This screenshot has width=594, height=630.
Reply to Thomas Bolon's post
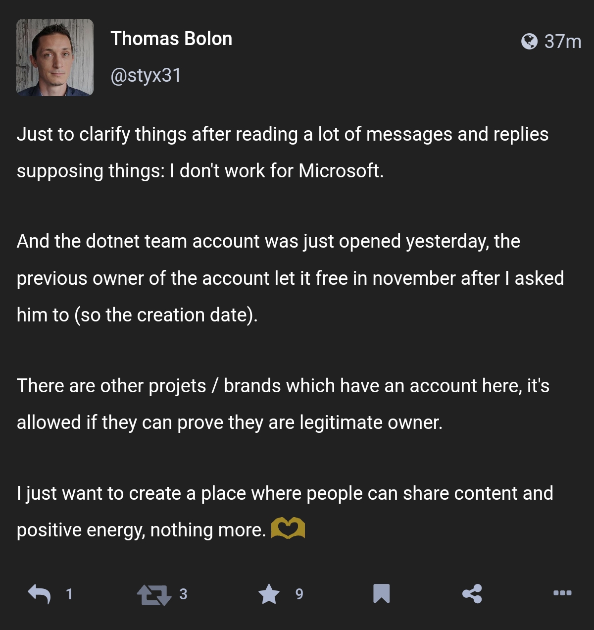[x=40, y=594]
